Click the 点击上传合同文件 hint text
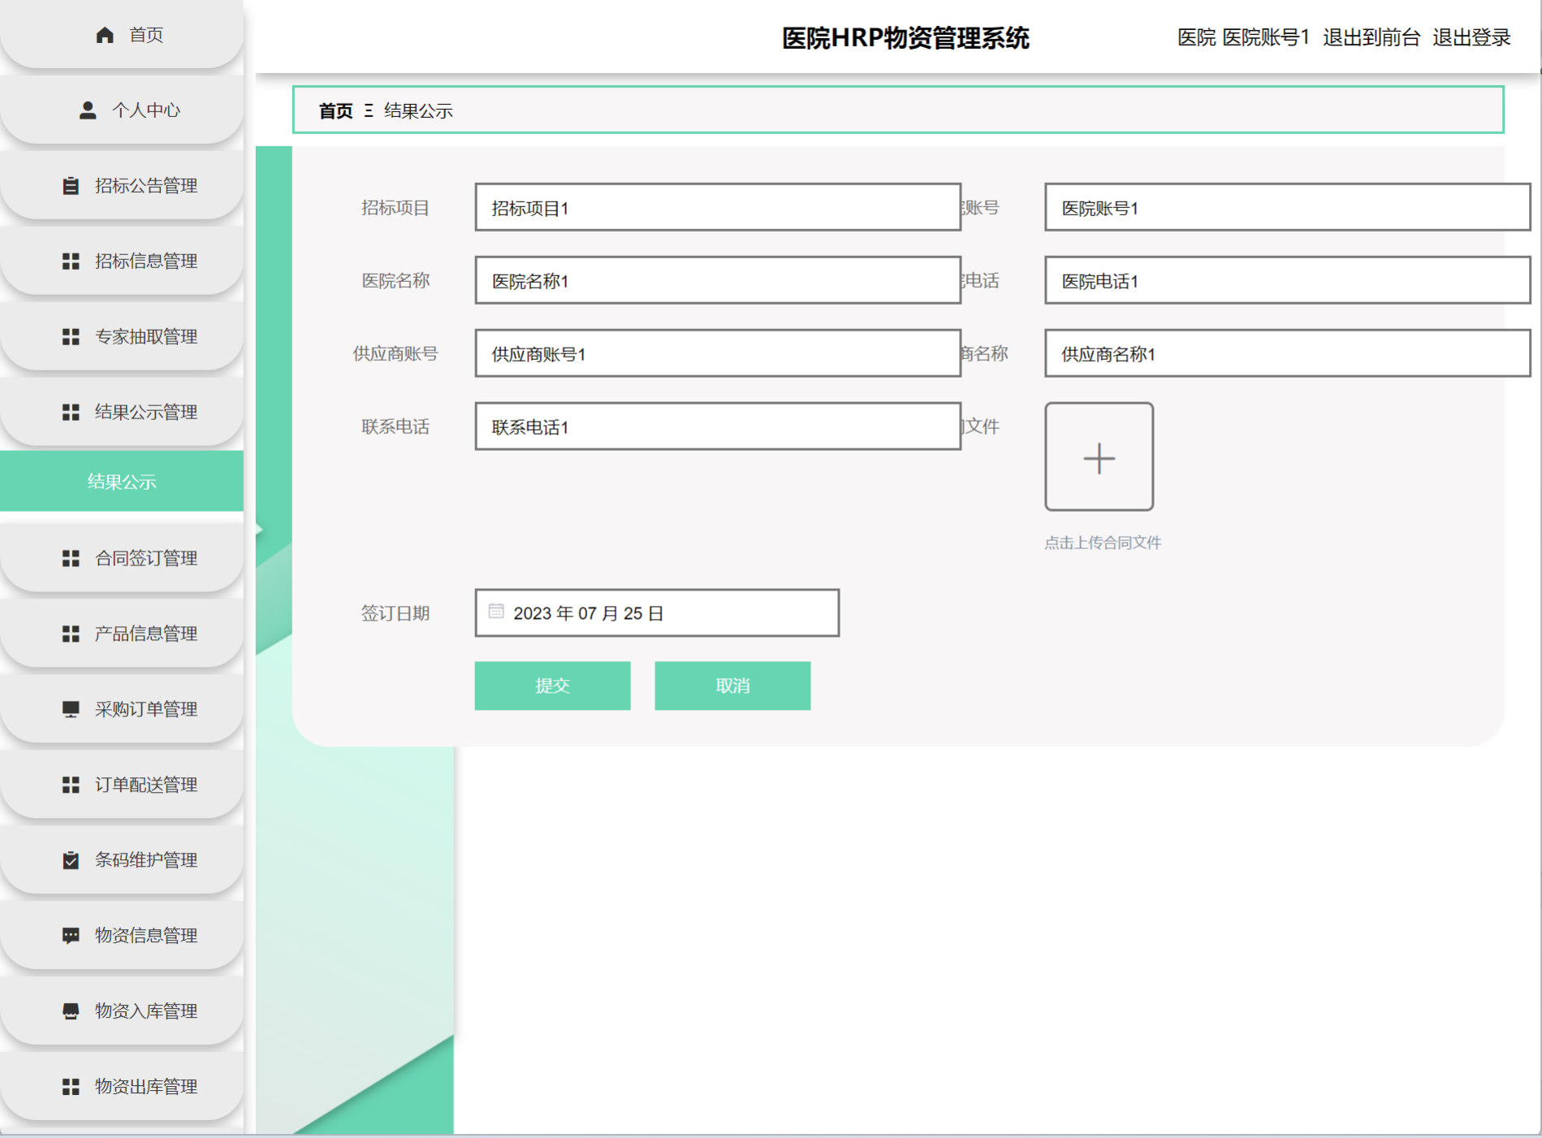Image resolution: width=1542 pixels, height=1138 pixels. click(x=1103, y=543)
